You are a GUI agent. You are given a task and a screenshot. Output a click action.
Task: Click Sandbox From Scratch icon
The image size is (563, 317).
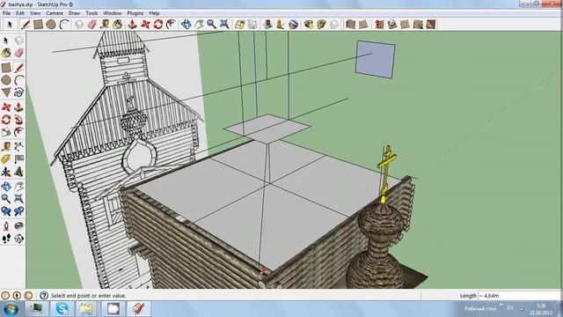363,25
